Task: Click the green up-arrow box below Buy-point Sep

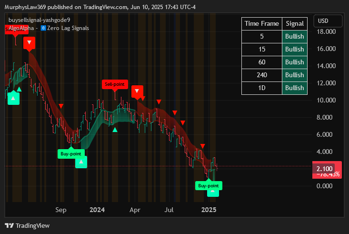Action: point(81,162)
